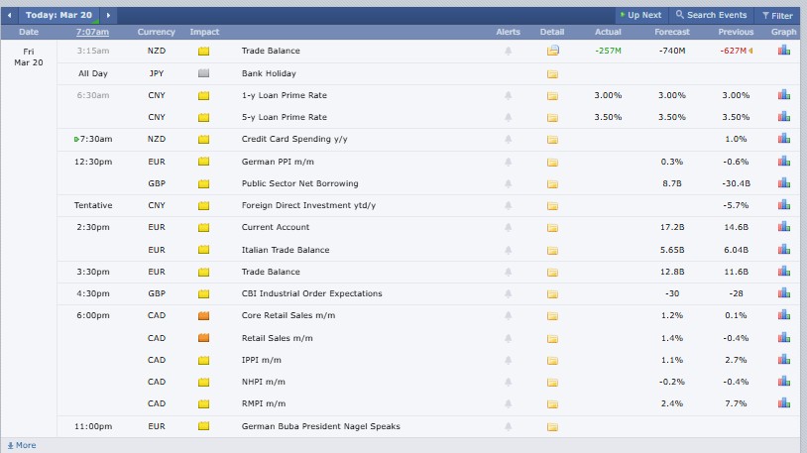Open Search Events
This screenshot has height=453, width=807.
pyautogui.click(x=711, y=16)
